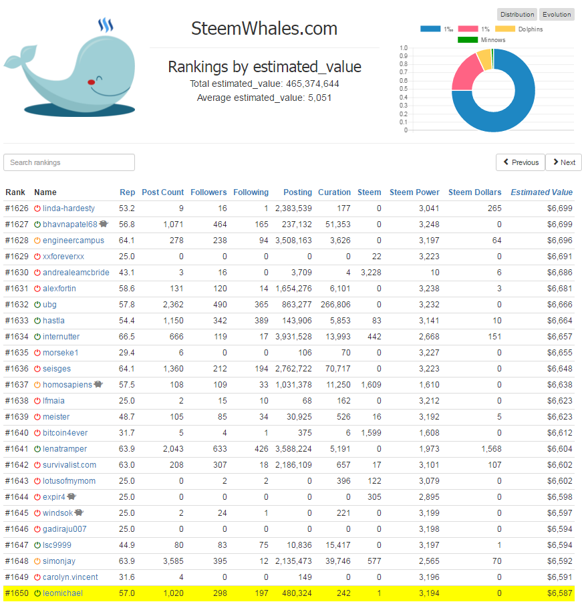The image size is (582, 606).
Task: Open andrealeamcbride profile link
Action: coord(76,273)
